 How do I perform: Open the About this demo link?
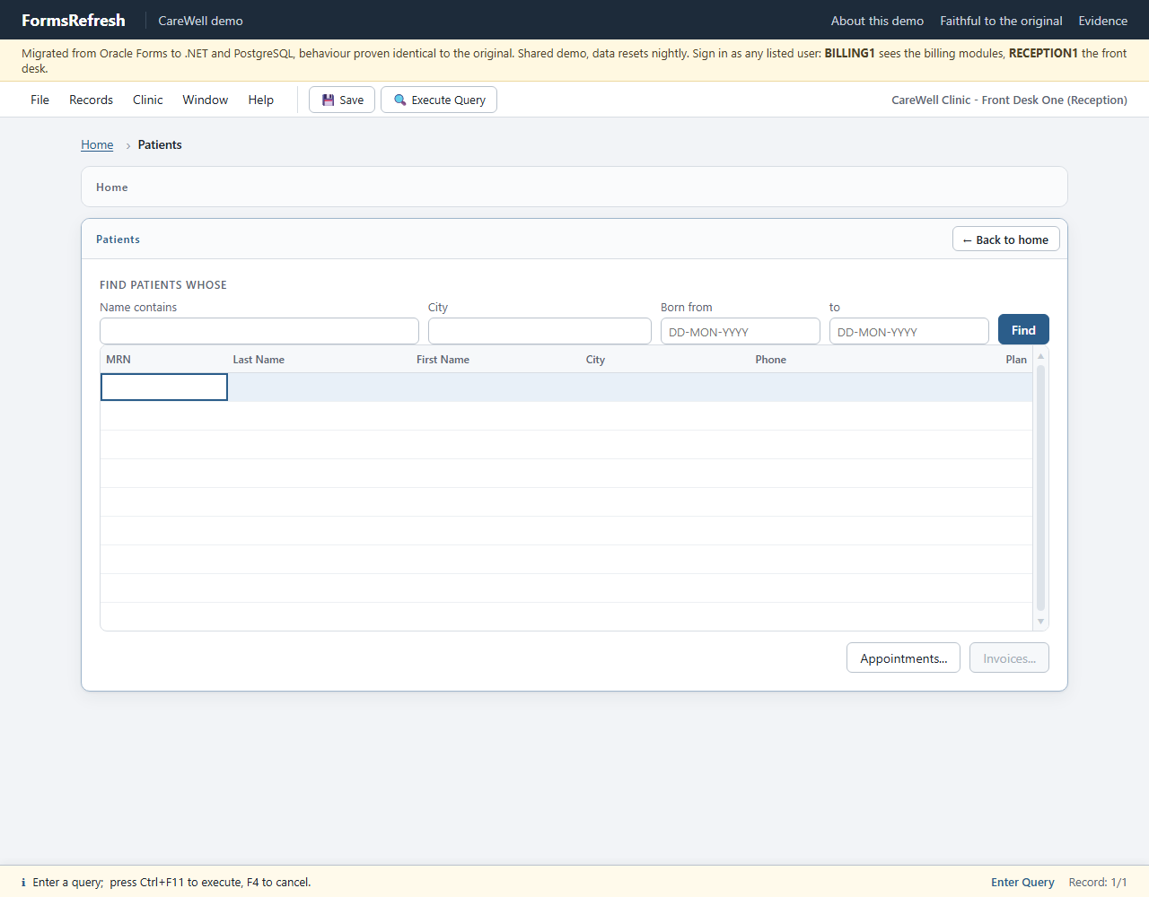coord(877,21)
